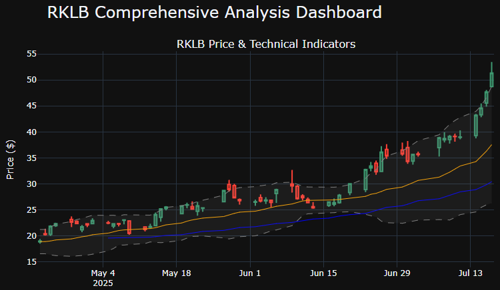Click the RKLB Price & Technical Indicators subtitle
This screenshot has width=500, height=290.
tap(266, 44)
